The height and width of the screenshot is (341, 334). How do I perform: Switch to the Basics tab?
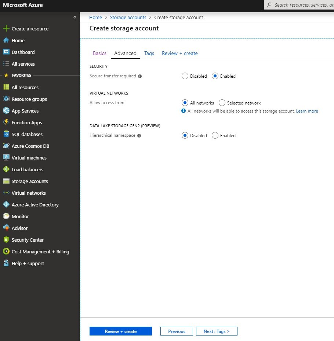pos(99,53)
